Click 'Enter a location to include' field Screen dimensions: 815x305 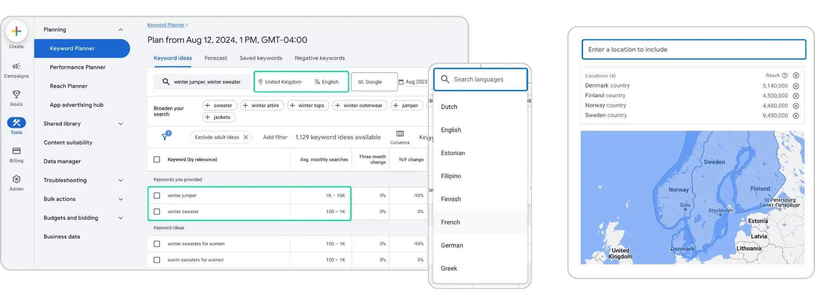tap(694, 50)
